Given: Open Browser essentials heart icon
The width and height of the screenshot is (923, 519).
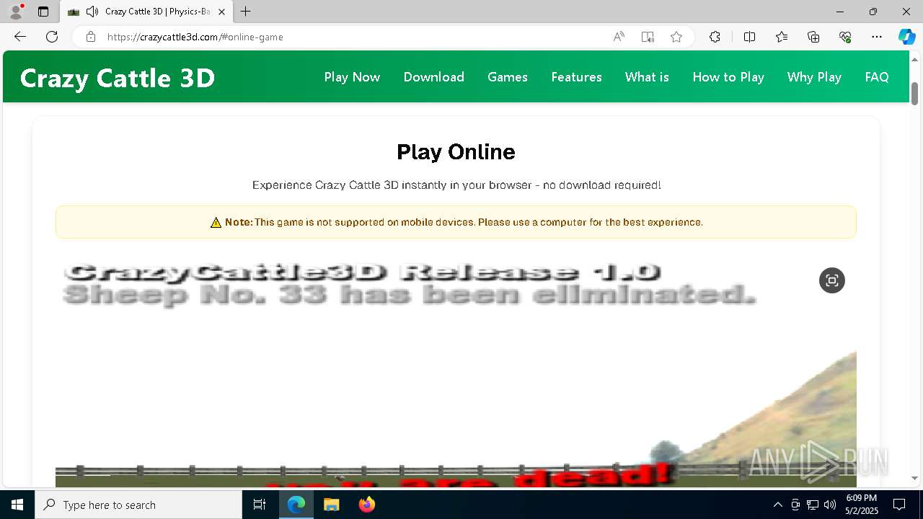Looking at the screenshot, I should click(845, 37).
